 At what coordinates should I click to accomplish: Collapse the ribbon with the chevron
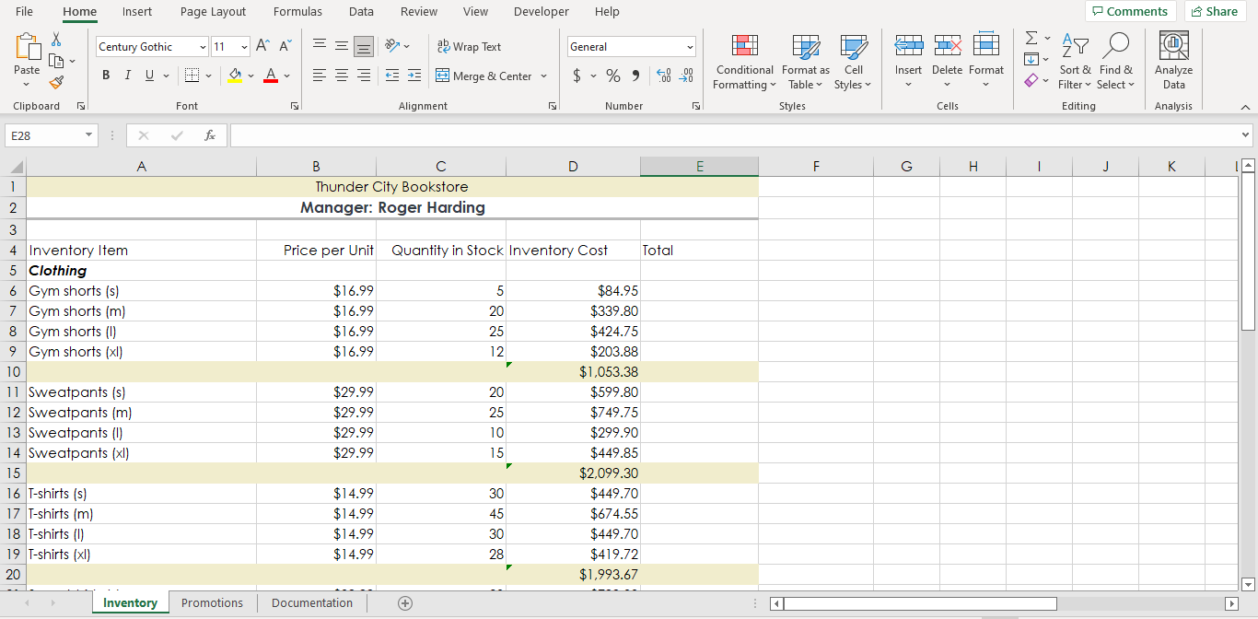(x=1245, y=107)
